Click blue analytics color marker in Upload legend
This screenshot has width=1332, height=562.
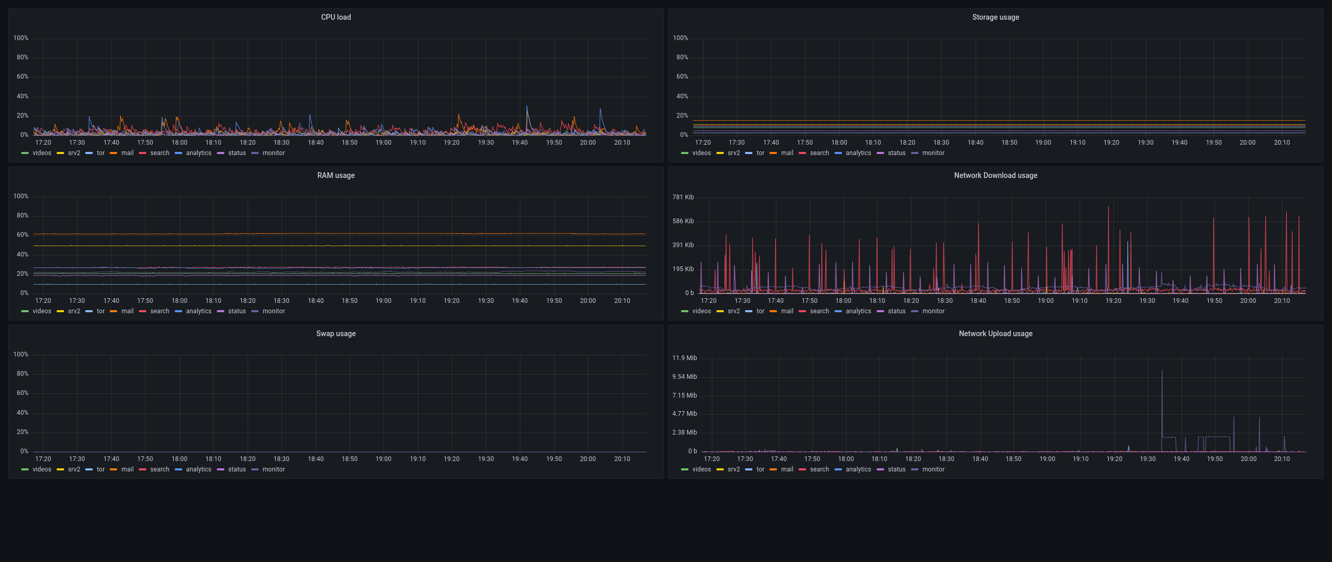[x=838, y=469]
